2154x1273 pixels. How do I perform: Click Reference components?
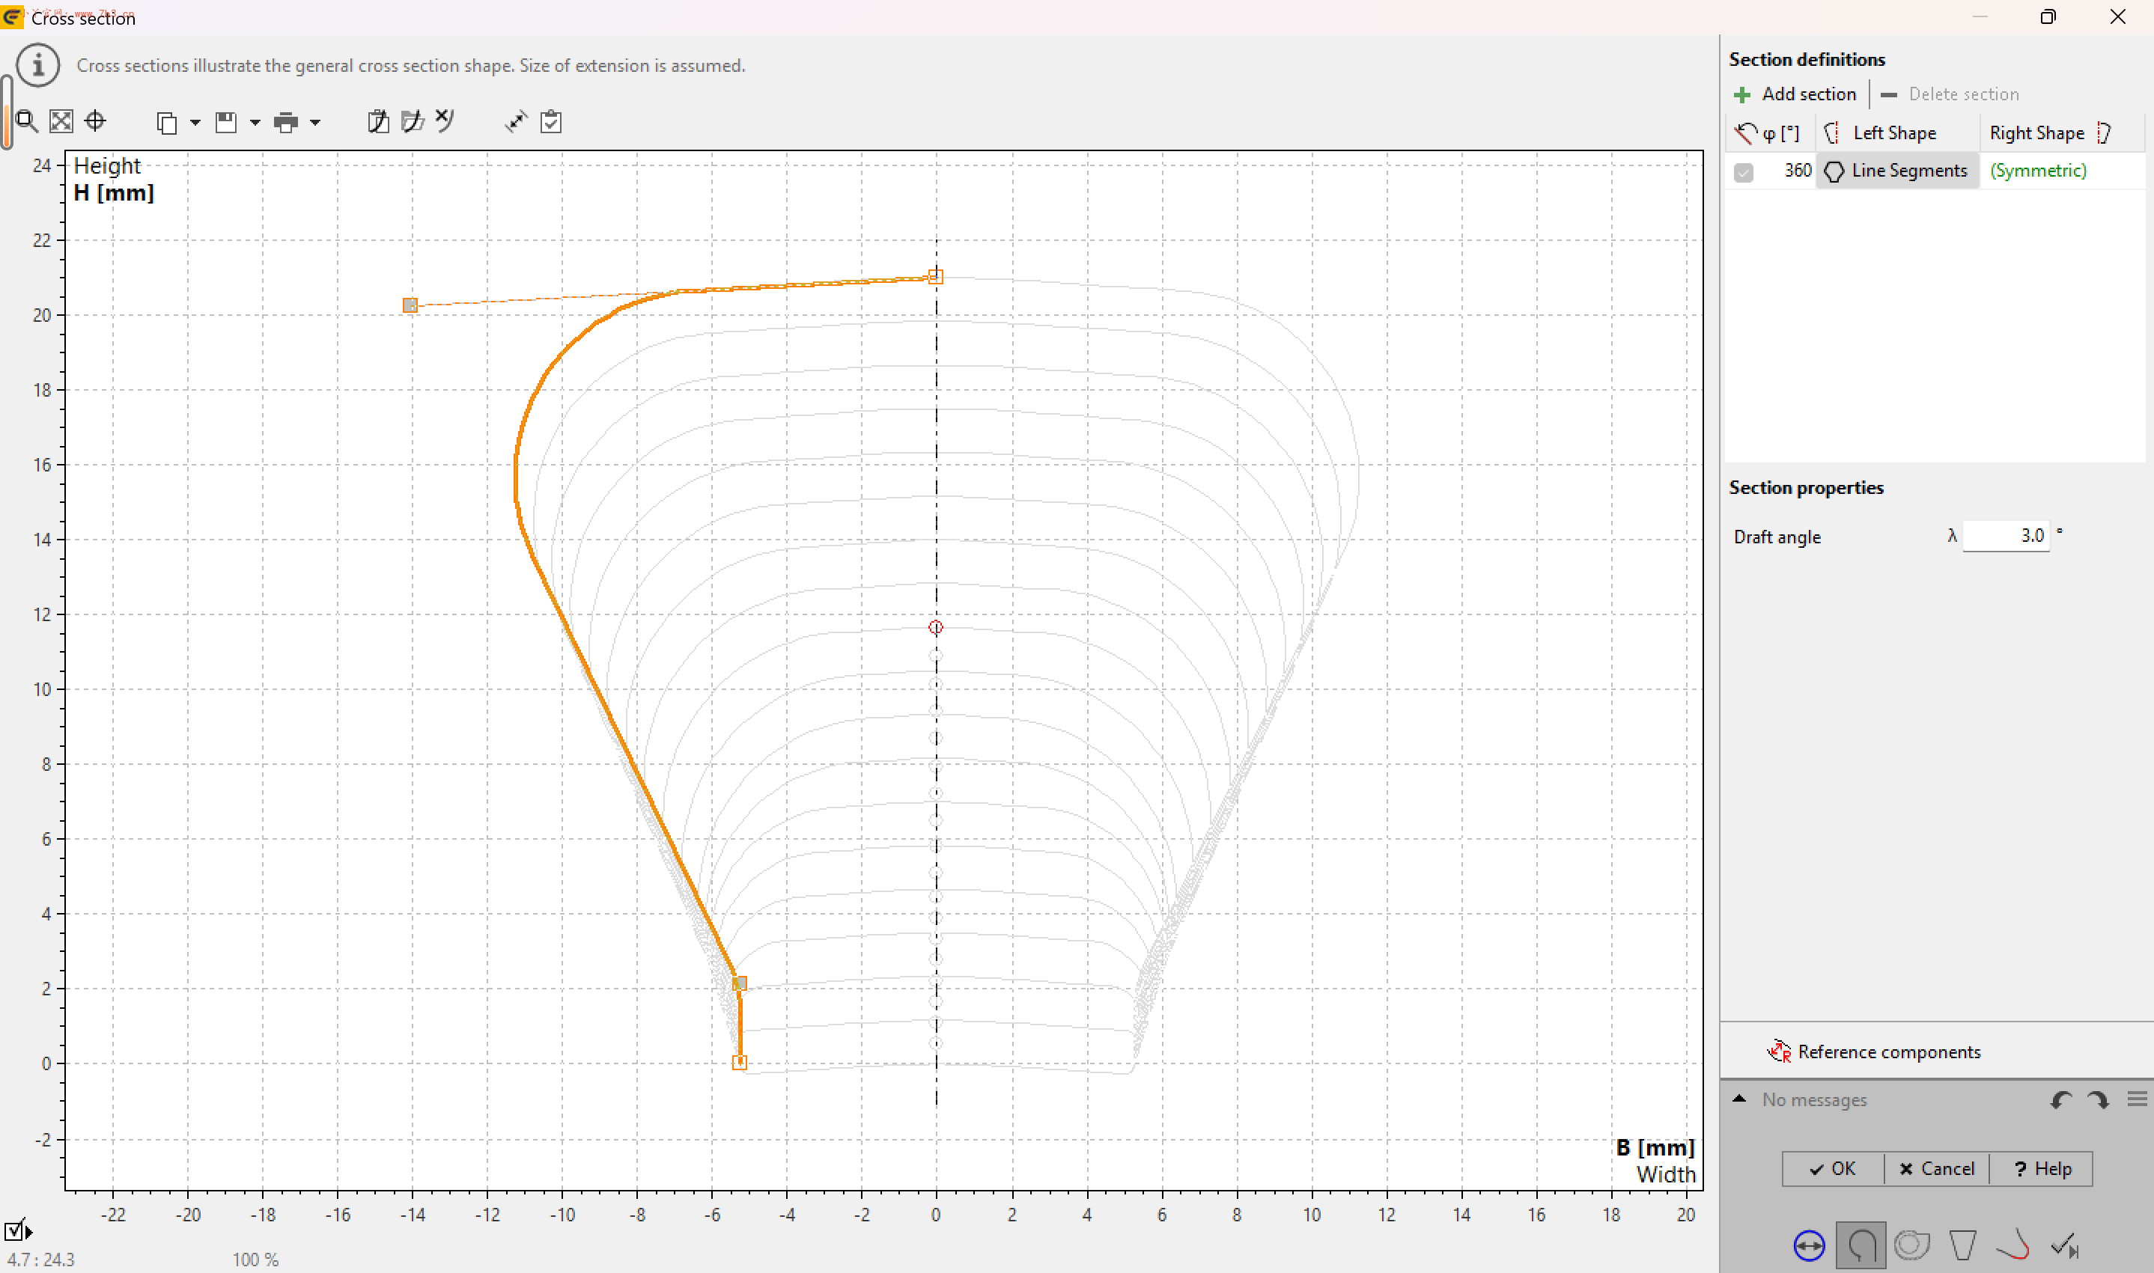[1874, 1051]
